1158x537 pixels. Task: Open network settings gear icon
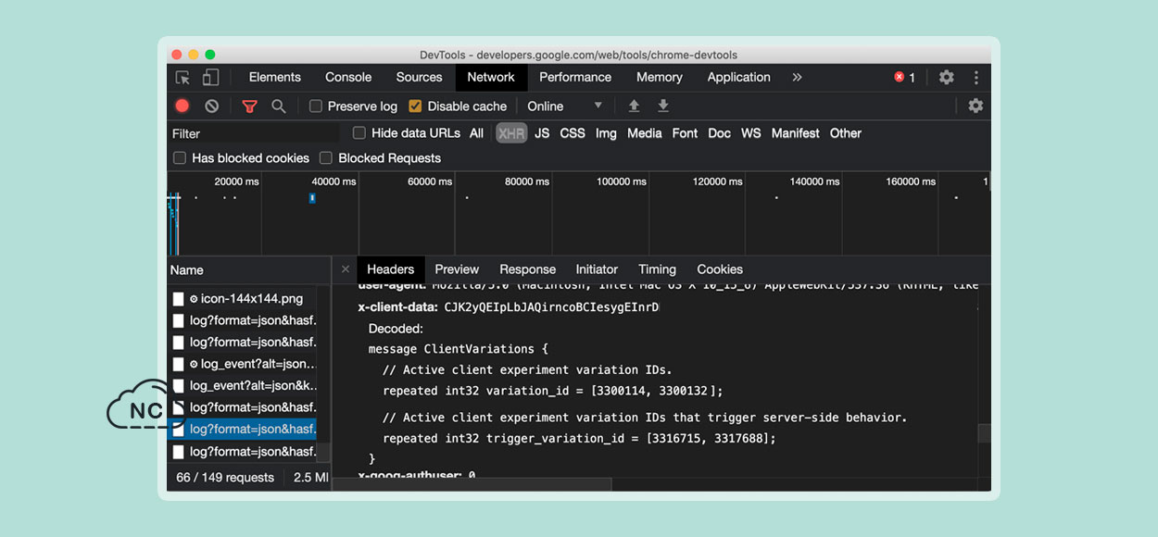tap(975, 106)
